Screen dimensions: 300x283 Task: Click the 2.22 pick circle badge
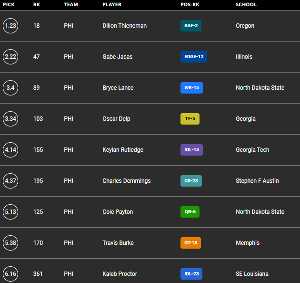(10, 57)
